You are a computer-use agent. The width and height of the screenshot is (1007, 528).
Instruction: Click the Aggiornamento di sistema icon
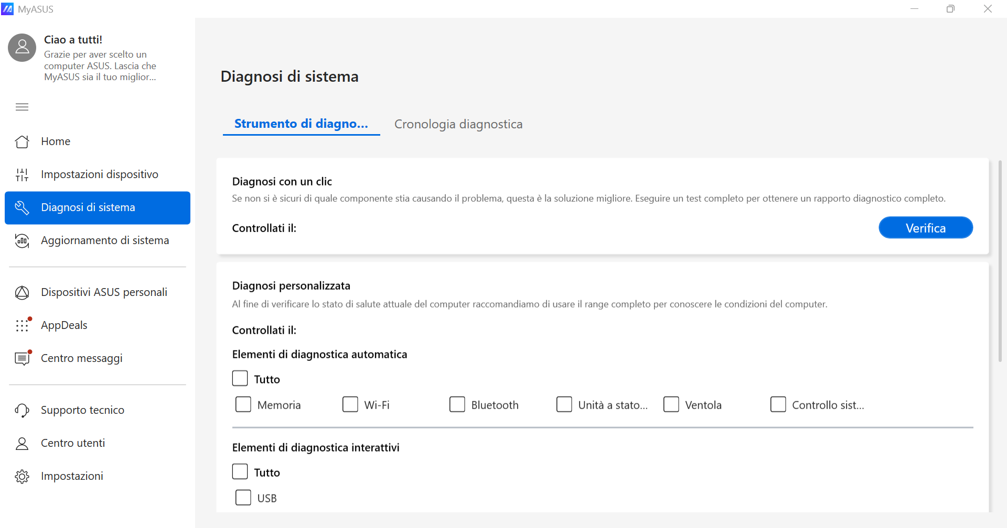(x=22, y=240)
